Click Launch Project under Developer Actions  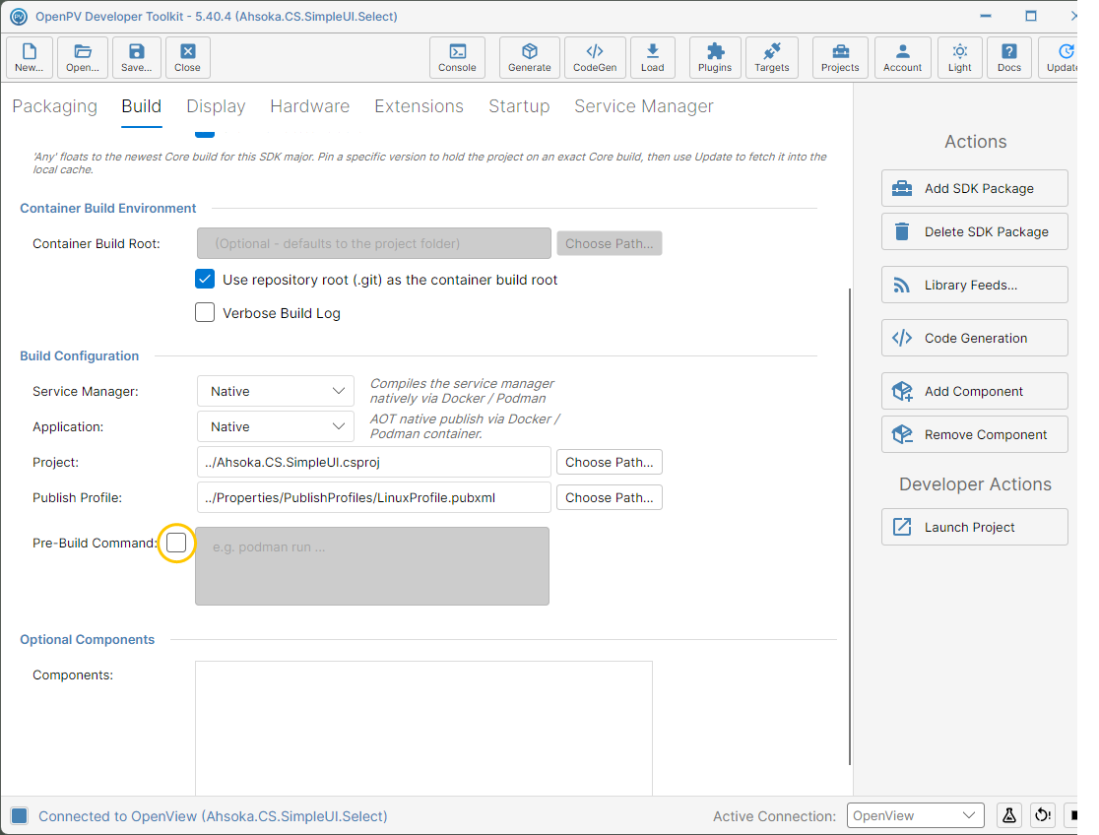click(974, 527)
